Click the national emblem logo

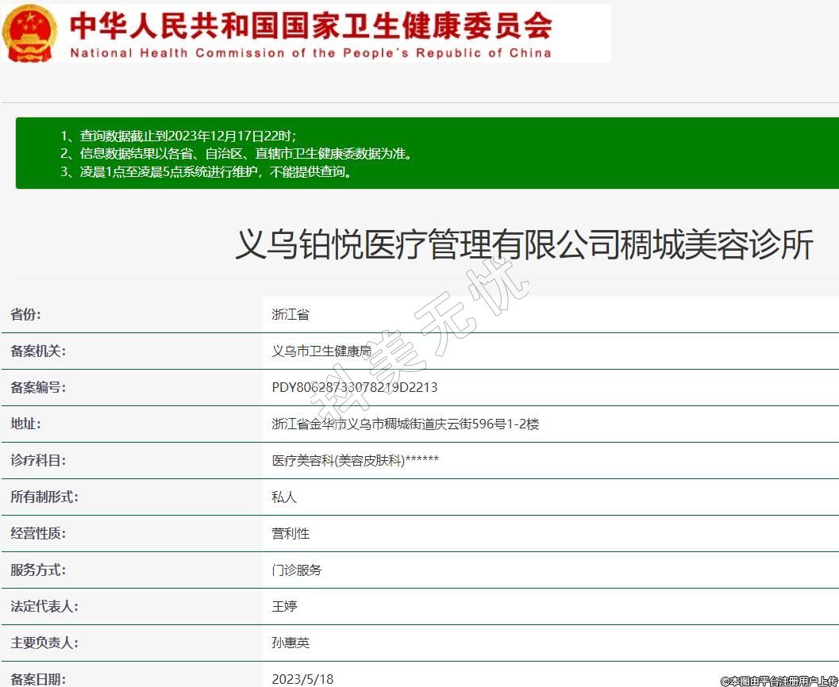29,33
